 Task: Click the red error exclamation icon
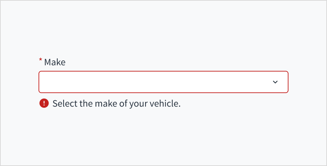tap(44, 103)
